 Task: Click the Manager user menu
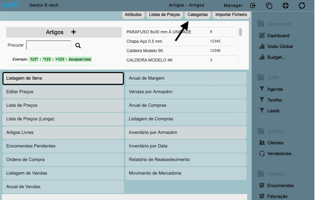(x=233, y=6)
